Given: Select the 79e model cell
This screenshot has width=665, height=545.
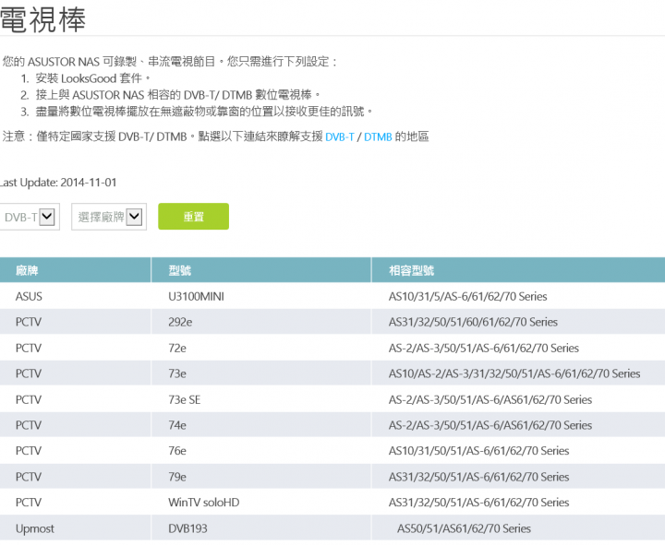Looking at the screenshot, I should [x=261, y=477].
